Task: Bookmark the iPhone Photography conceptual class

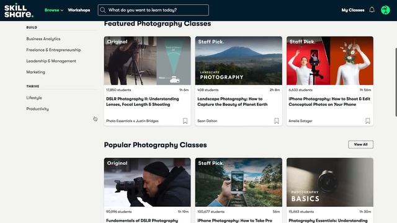Action: tap(368, 121)
